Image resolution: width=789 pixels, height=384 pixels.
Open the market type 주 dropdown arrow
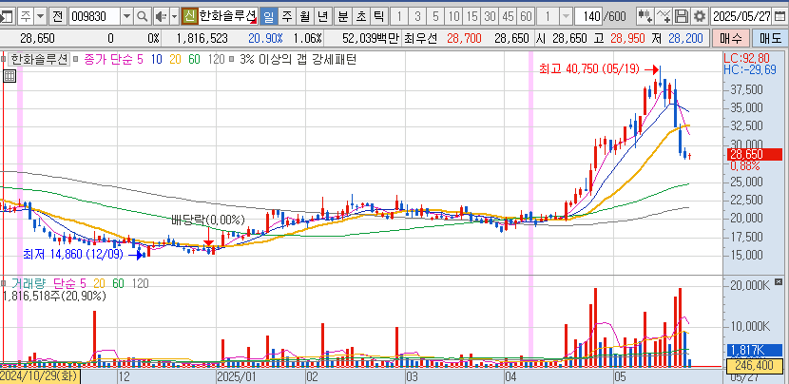coord(41,16)
